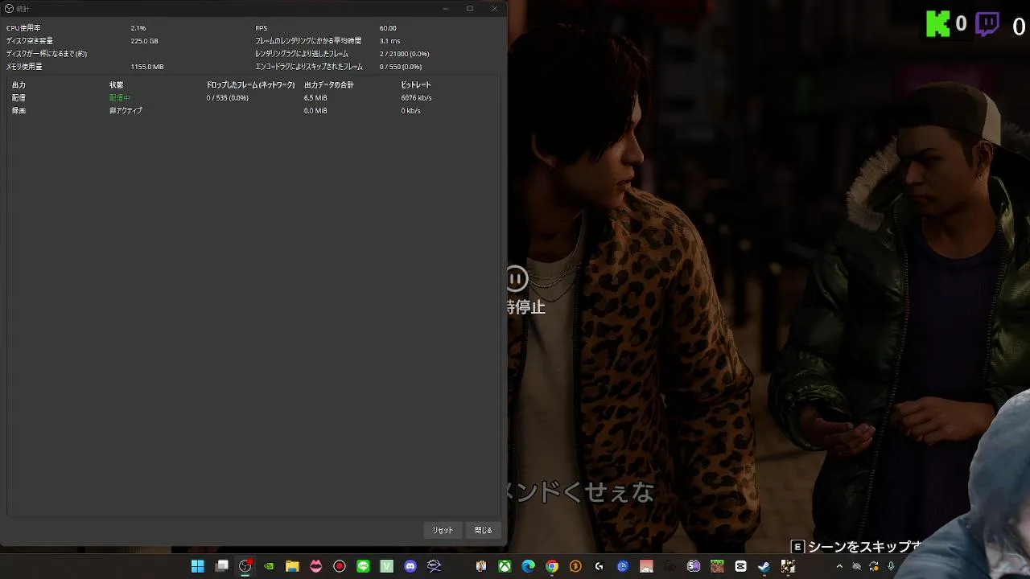Image resolution: width=1030 pixels, height=579 pixels.
Task: Click the ビットレート column header
Action: pyautogui.click(x=416, y=84)
